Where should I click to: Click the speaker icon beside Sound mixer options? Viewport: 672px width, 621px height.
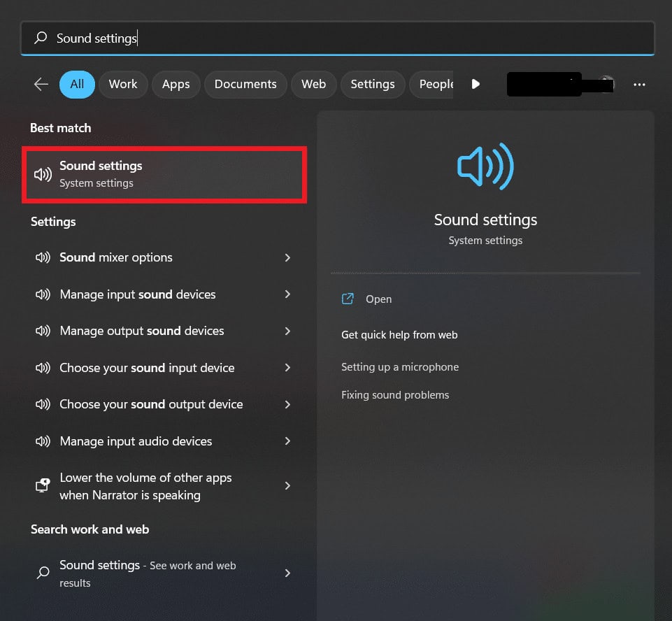[x=42, y=257]
